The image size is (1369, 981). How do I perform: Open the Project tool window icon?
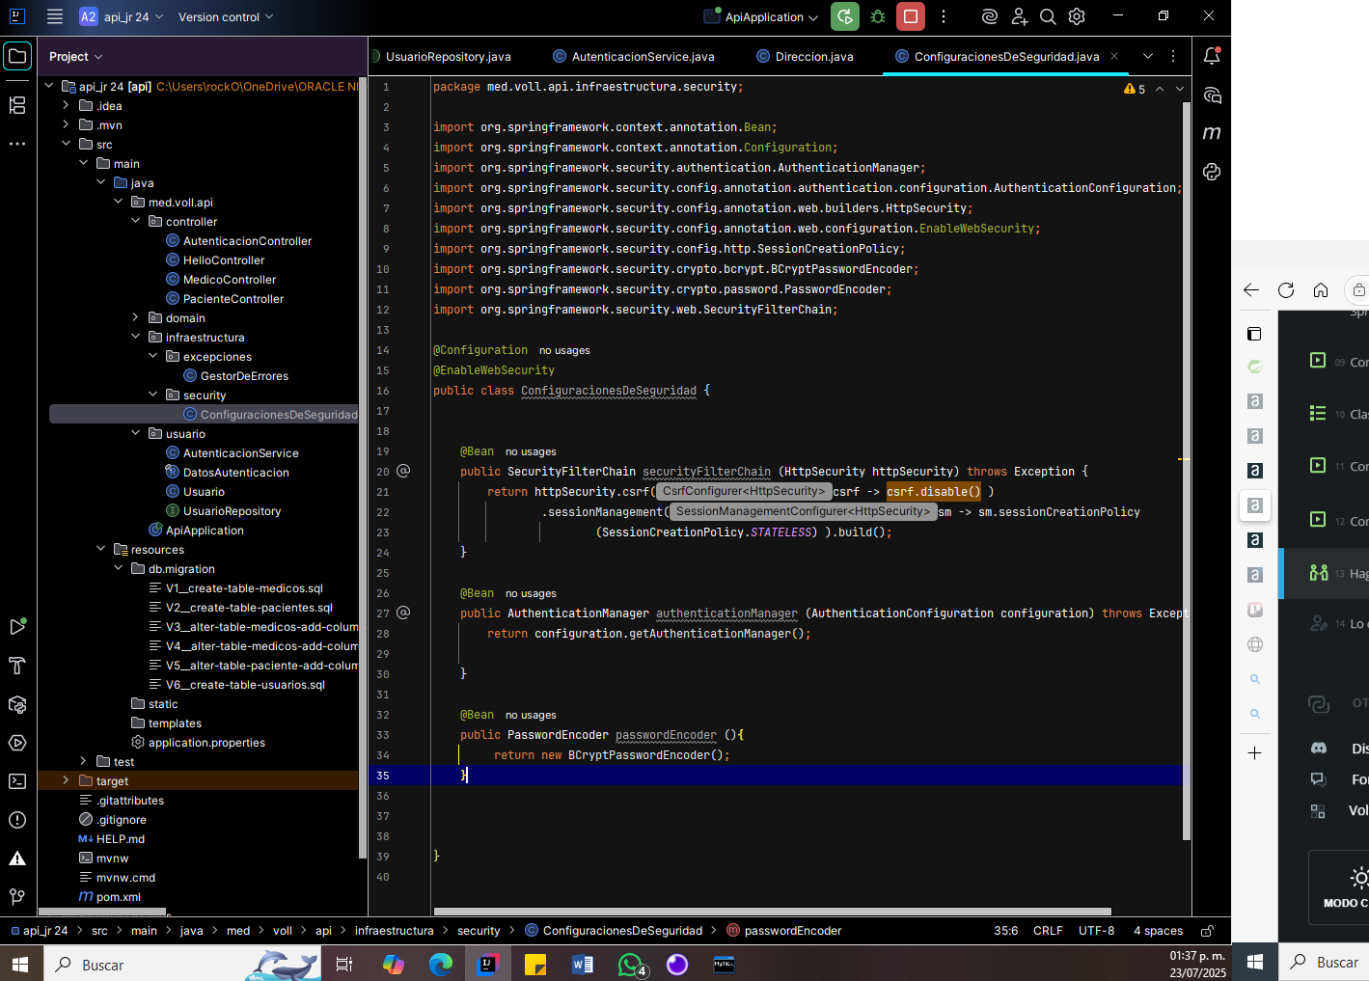[17, 56]
